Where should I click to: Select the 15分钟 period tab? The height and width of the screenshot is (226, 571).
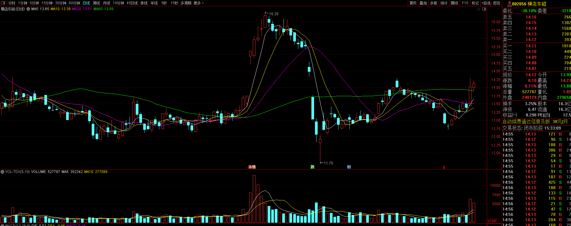coord(47,3)
